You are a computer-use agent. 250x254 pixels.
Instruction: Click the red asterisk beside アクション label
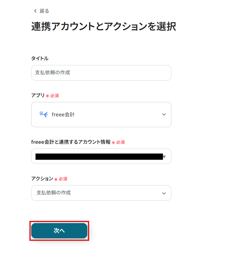[x=56, y=179]
